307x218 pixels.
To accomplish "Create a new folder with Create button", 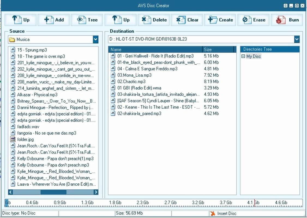I will (x=220, y=20).
